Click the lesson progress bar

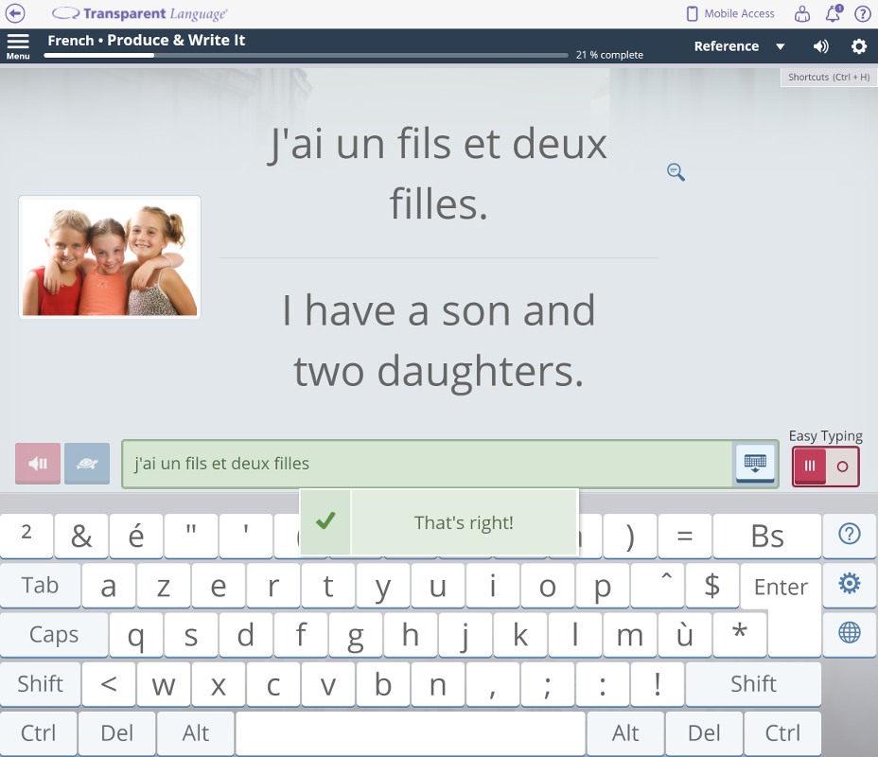(x=307, y=55)
